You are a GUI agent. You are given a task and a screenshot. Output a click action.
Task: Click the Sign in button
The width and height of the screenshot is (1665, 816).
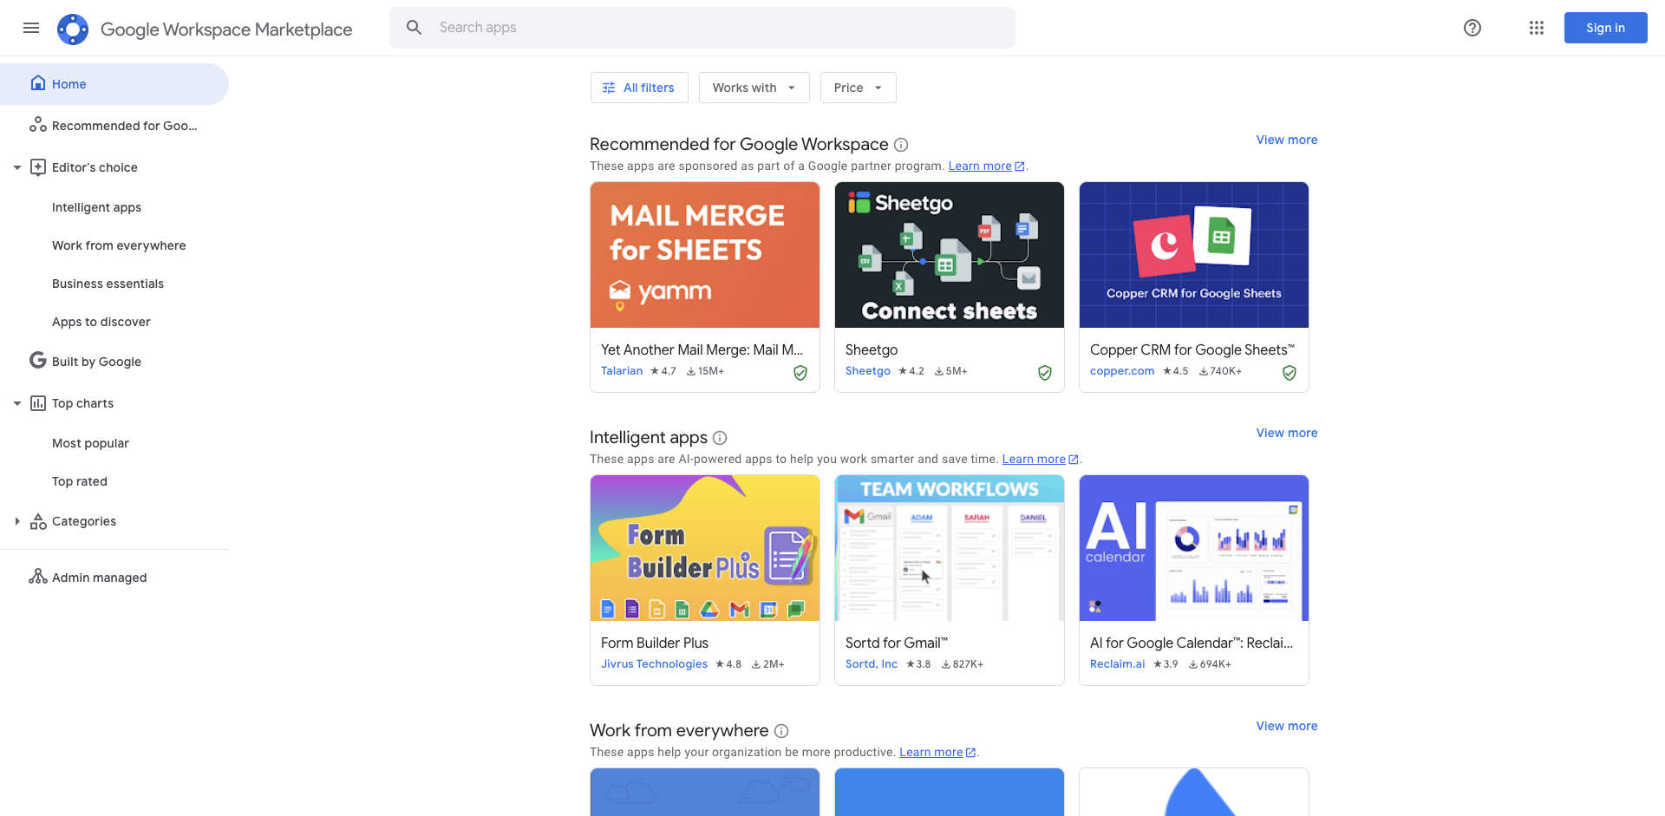tap(1605, 27)
